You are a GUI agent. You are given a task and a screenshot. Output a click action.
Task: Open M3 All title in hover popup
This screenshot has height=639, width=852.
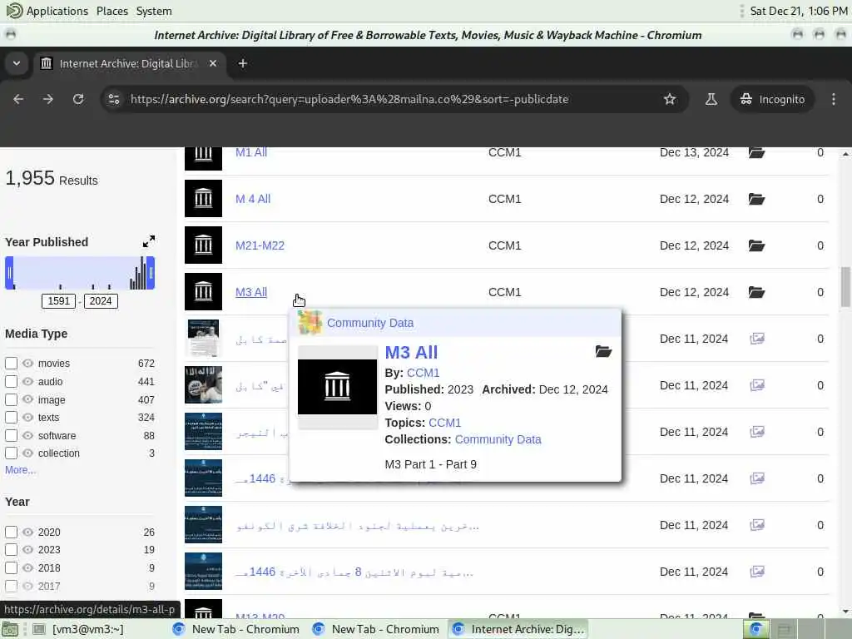point(411,353)
